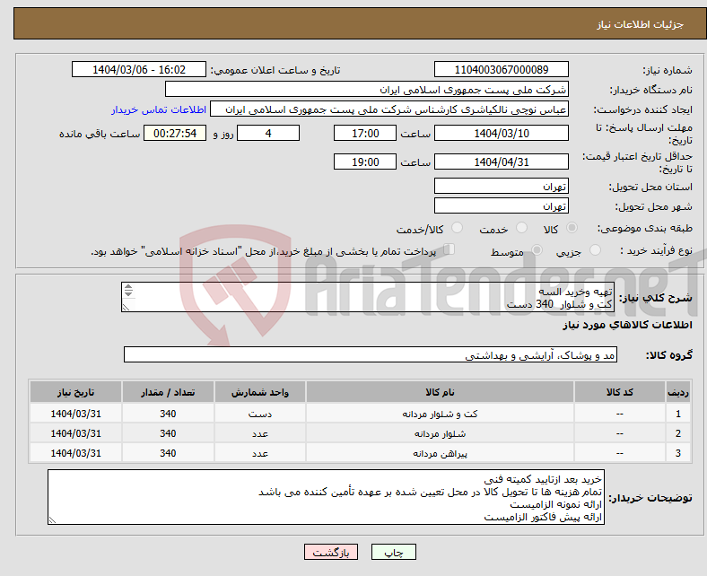This screenshot has height=576, width=707.
Task: Click the شماره نیاز field 1104003067000089
Action: 501,69
